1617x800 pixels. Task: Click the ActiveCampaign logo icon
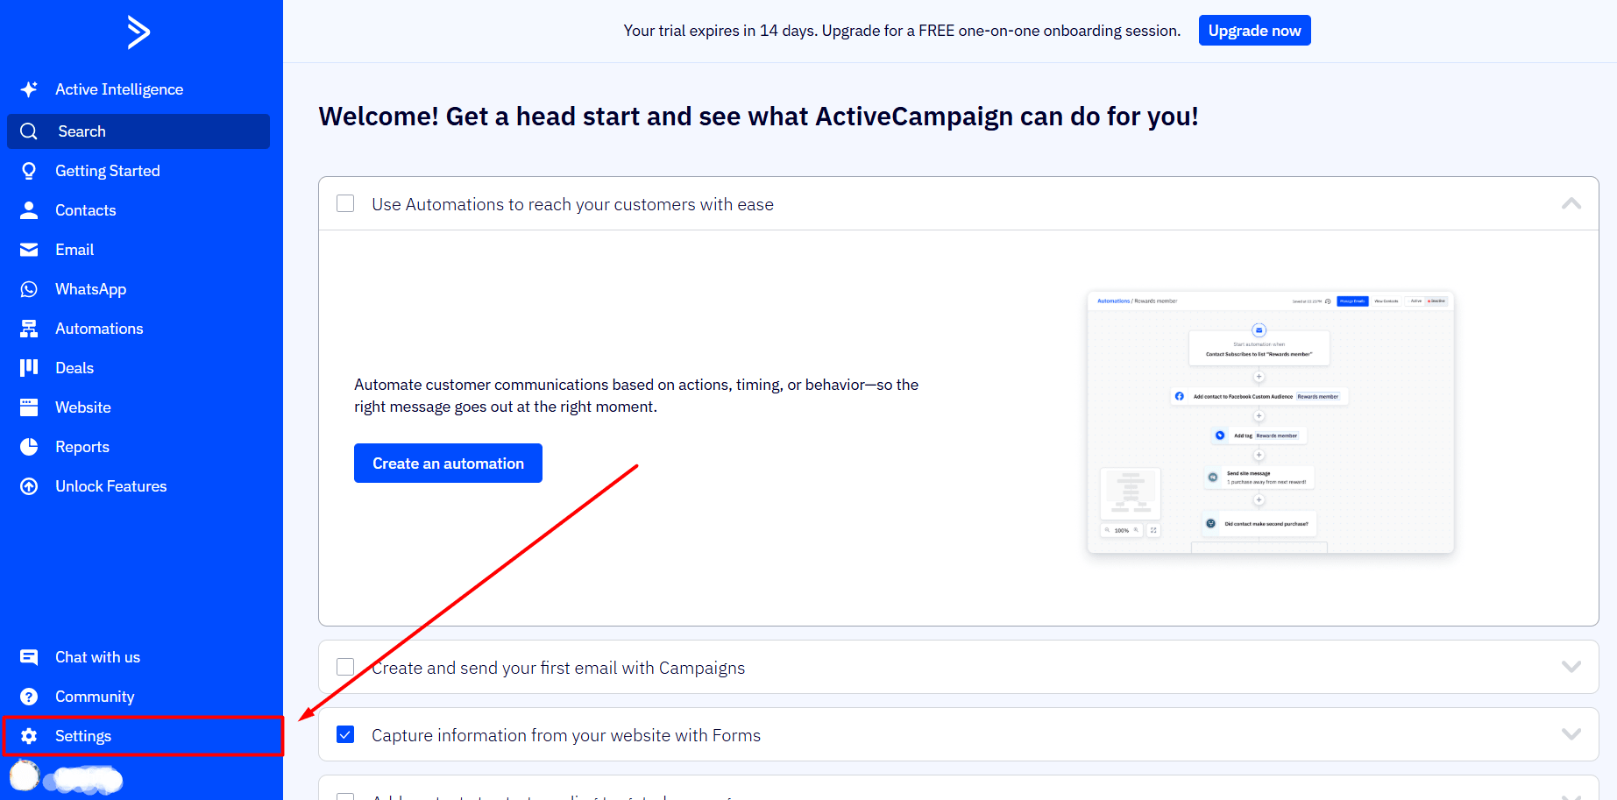(138, 32)
